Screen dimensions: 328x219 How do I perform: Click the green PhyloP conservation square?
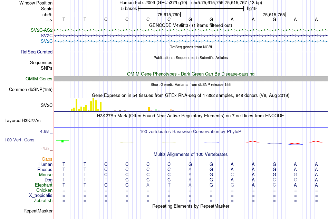pos(62,141)
